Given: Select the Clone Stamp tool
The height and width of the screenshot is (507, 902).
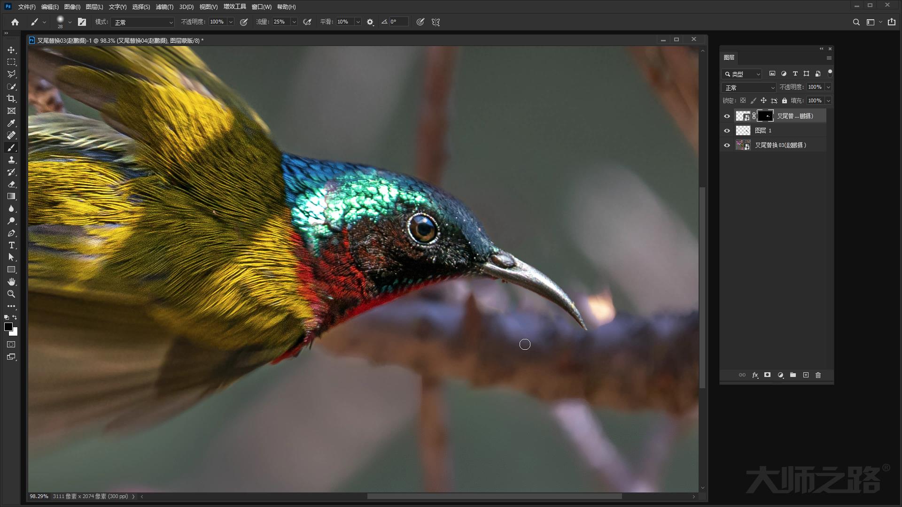Looking at the screenshot, I should pos(11,160).
